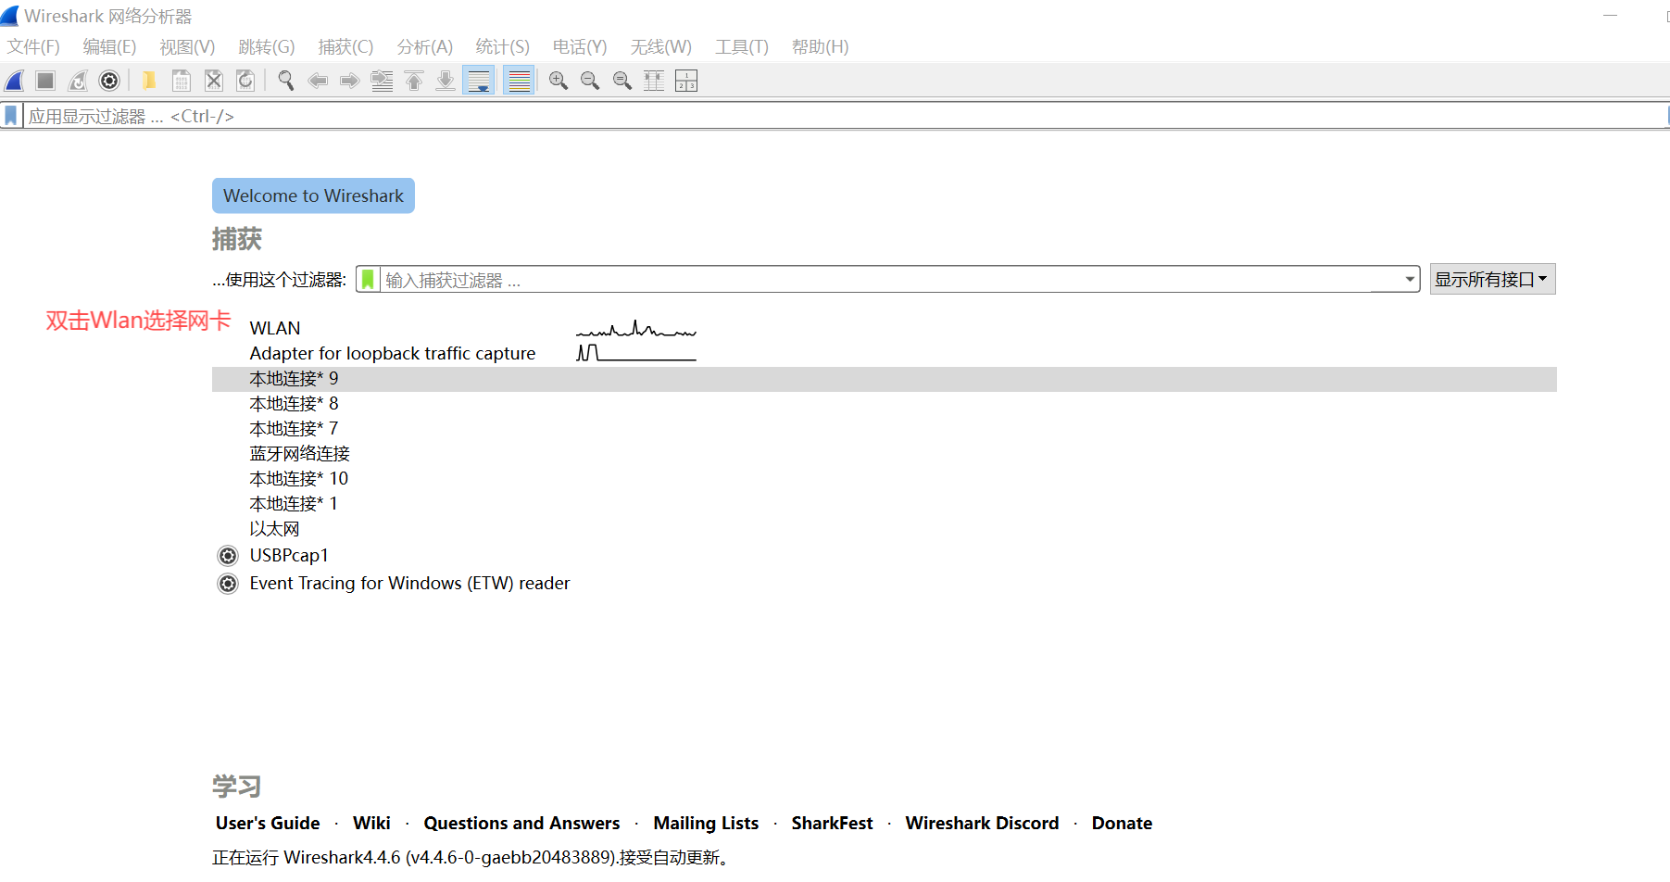
Task: Select Adapter for loopback traffic capture
Action: click(x=885, y=353)
